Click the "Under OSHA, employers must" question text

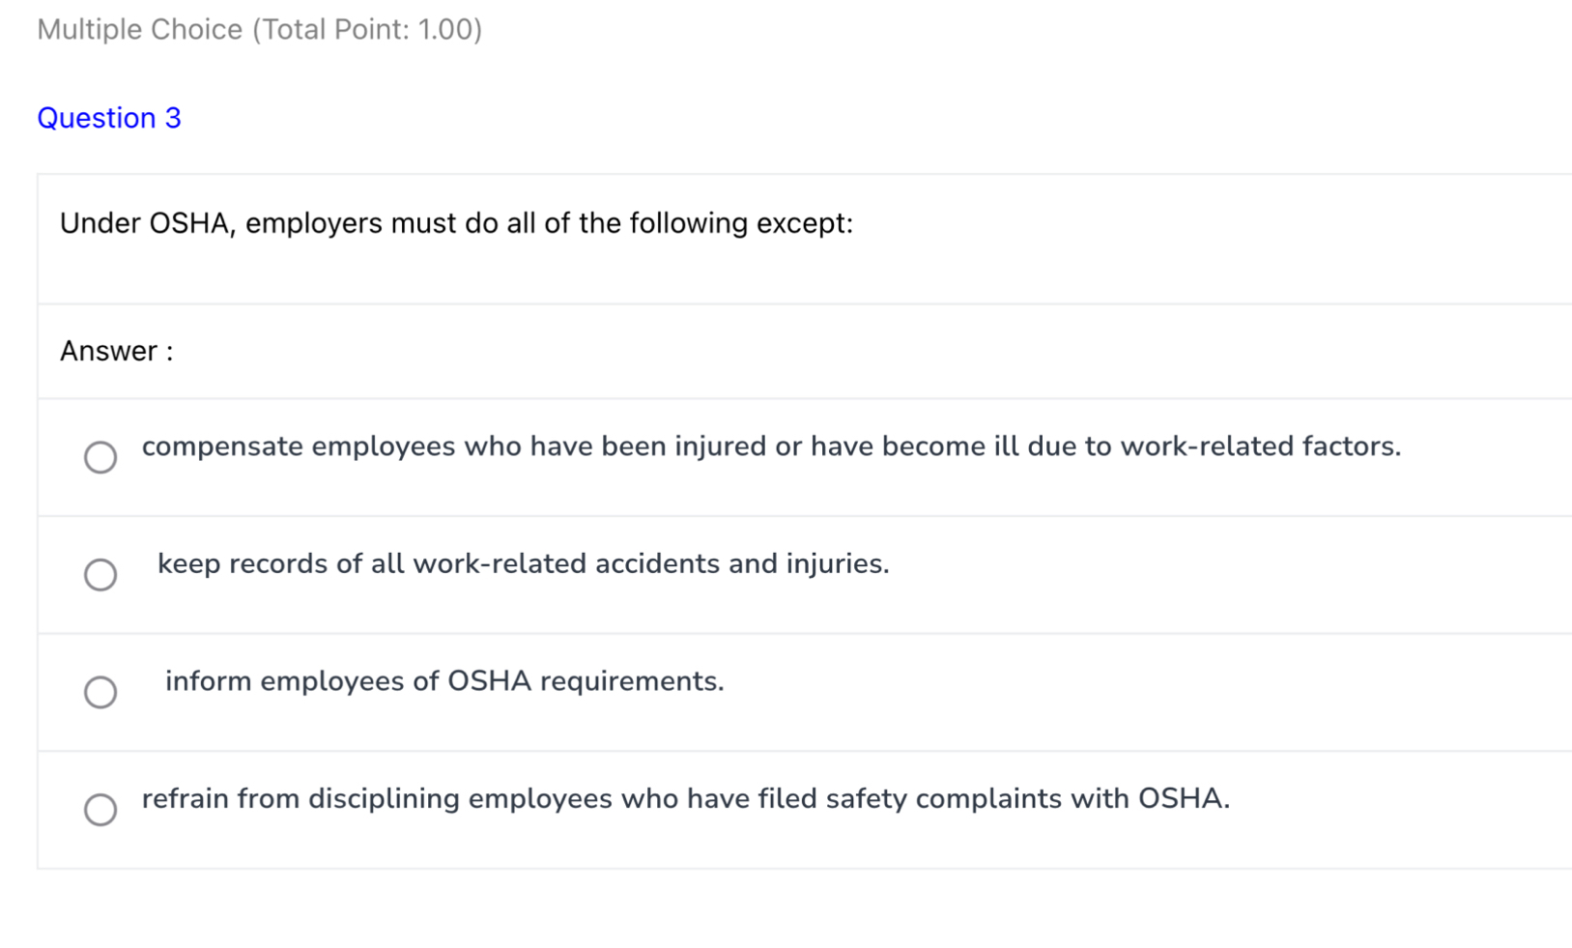(x=456, y=223)
